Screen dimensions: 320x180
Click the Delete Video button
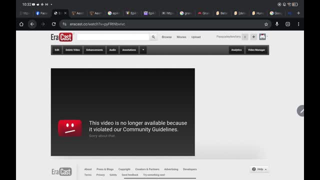[x=72, y=50]
